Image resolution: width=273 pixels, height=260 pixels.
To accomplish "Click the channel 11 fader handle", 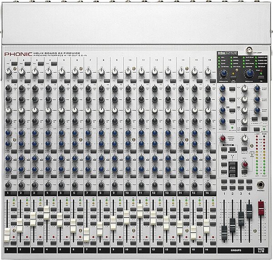I will (140, 210).
